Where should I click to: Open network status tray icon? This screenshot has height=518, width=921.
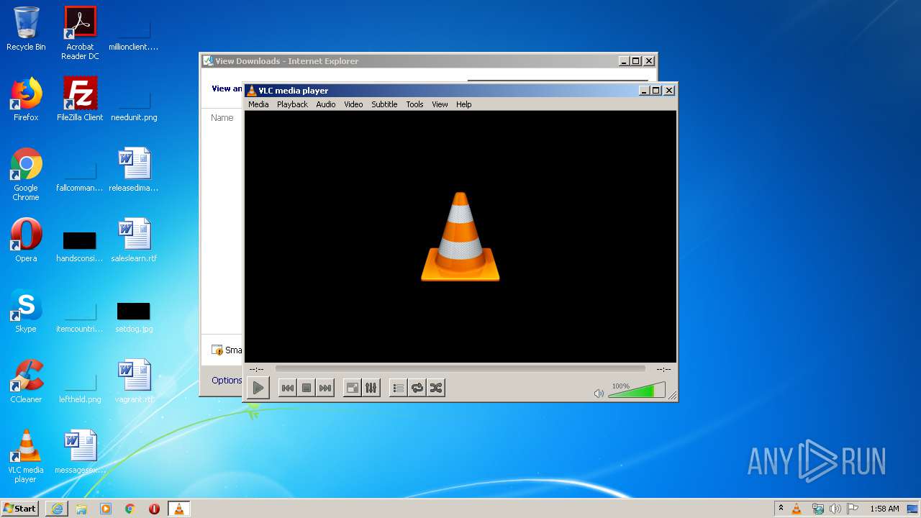click(817, 509)
